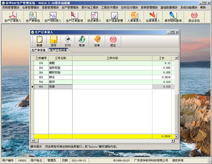Click the main application title bar icon

pyautogui.click(x=3, y=3)
